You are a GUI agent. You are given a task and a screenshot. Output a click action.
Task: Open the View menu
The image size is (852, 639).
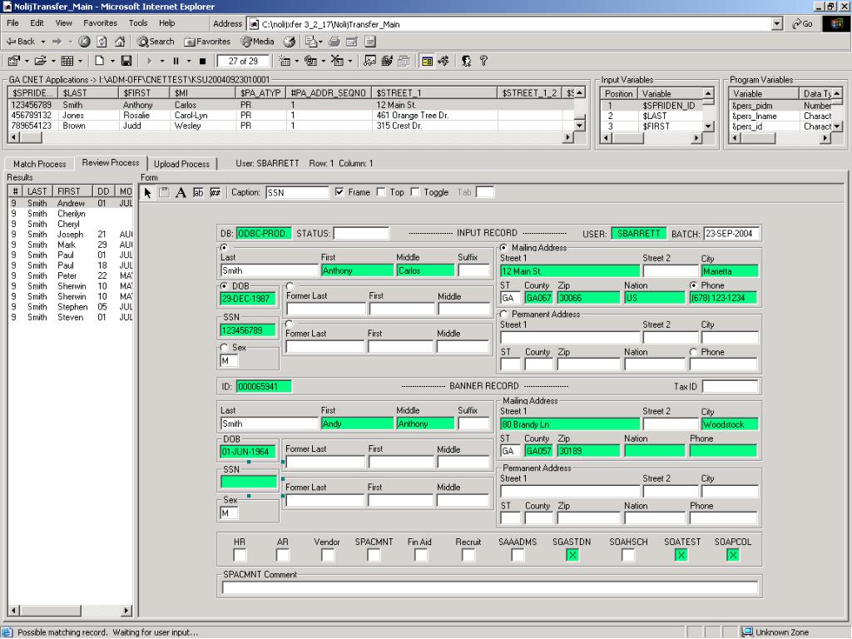63,22
